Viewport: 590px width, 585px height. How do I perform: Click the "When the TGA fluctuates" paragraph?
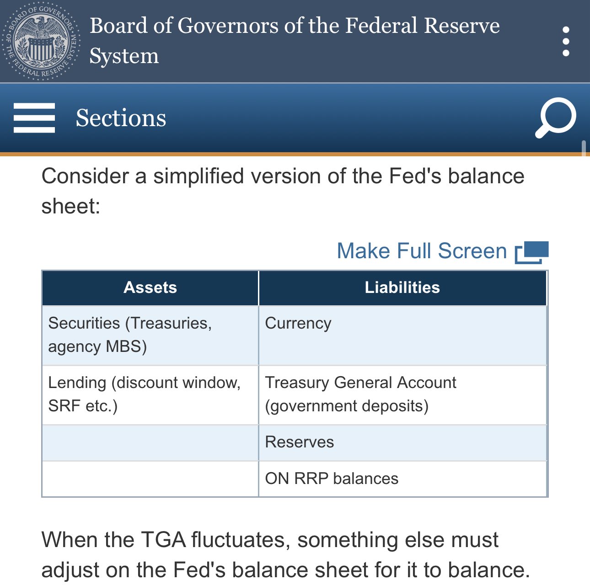coord(286,555)
